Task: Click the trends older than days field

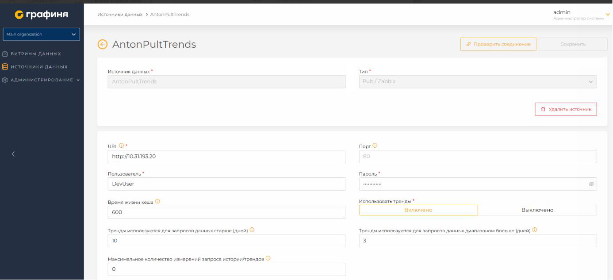Action: 227,241
